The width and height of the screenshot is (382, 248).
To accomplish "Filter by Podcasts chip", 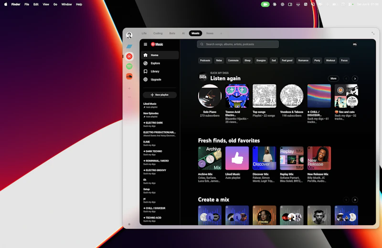I will click(x=205, y=61).
